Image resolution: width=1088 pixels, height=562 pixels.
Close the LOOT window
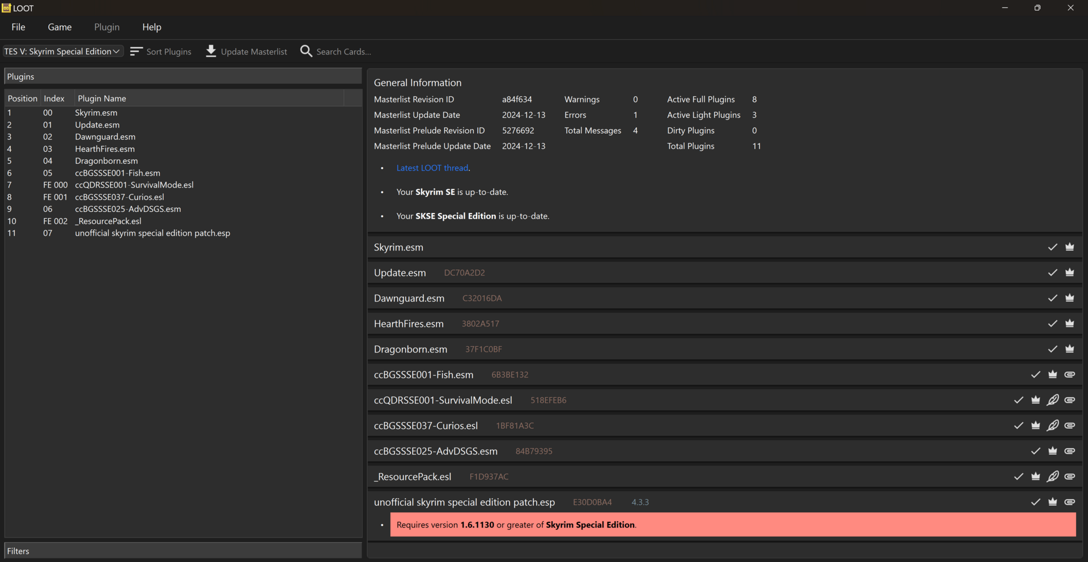(1070, 8)
